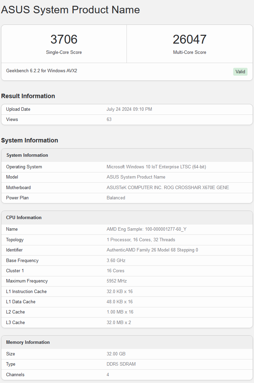Click the Base Frequency row label

coord(22,260)
